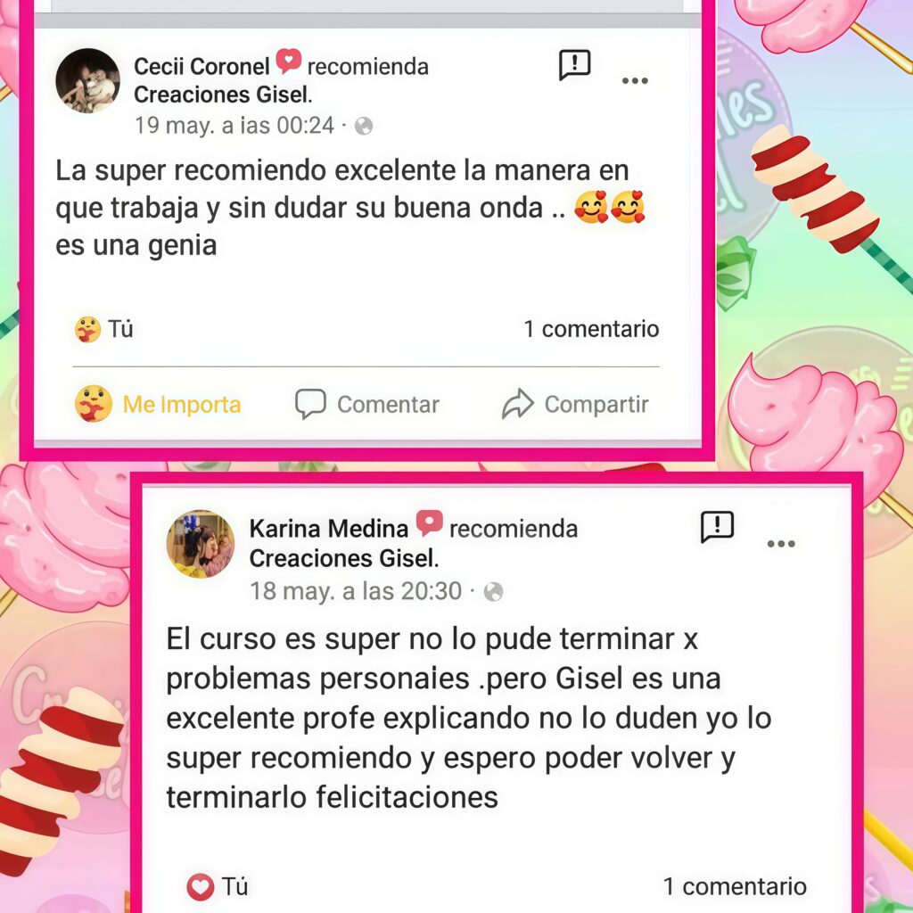Click the 18 may. a las 20:30 timestamp

click(x=356, y=591)
